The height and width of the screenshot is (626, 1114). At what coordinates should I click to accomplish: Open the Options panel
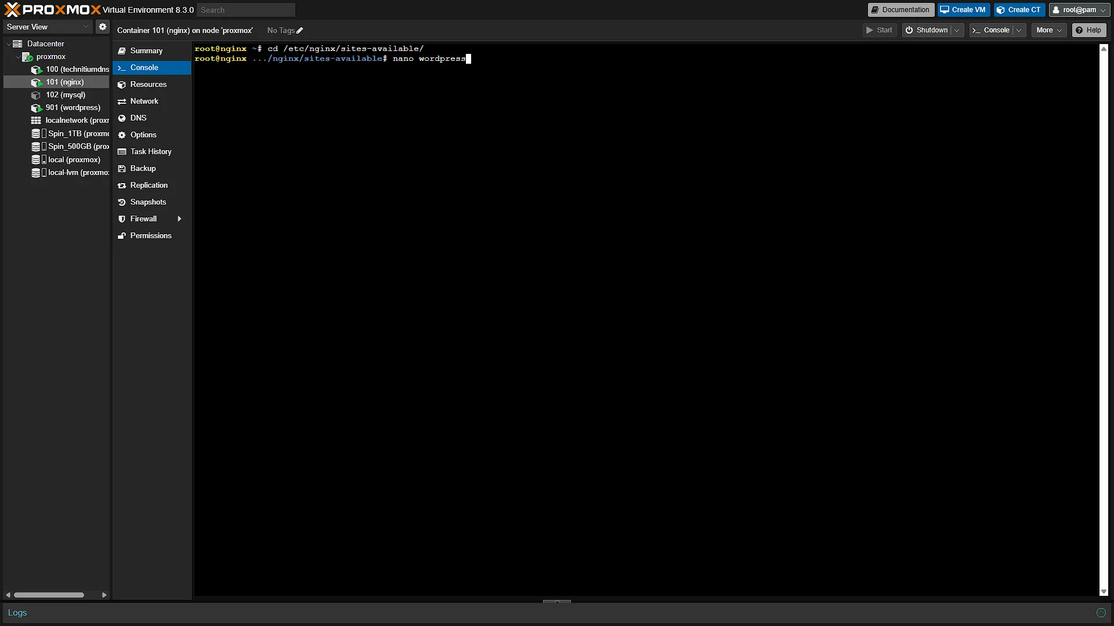click(151, 135)
